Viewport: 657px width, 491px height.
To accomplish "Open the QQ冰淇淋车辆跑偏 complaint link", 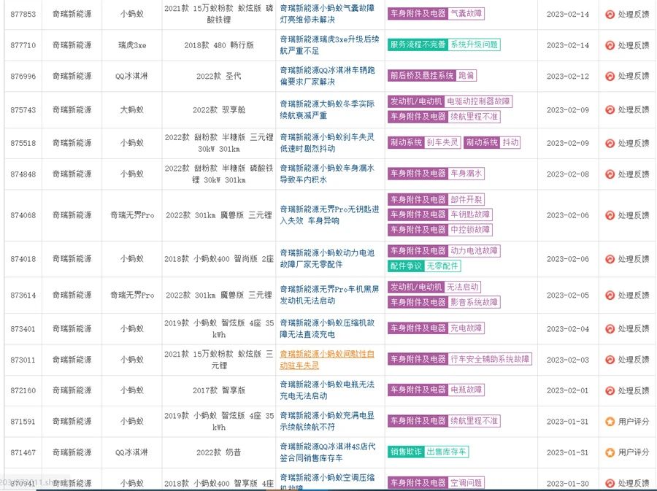I will click(327, 76).
